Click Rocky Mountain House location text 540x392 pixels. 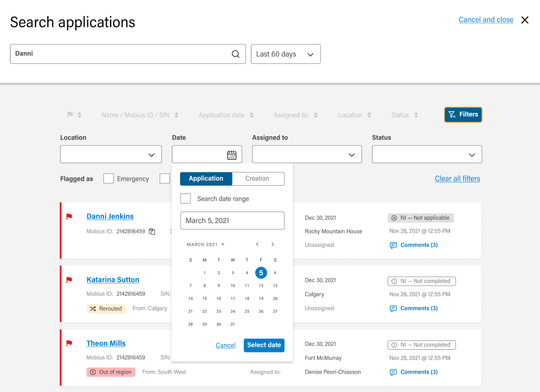tap(333, 231)
